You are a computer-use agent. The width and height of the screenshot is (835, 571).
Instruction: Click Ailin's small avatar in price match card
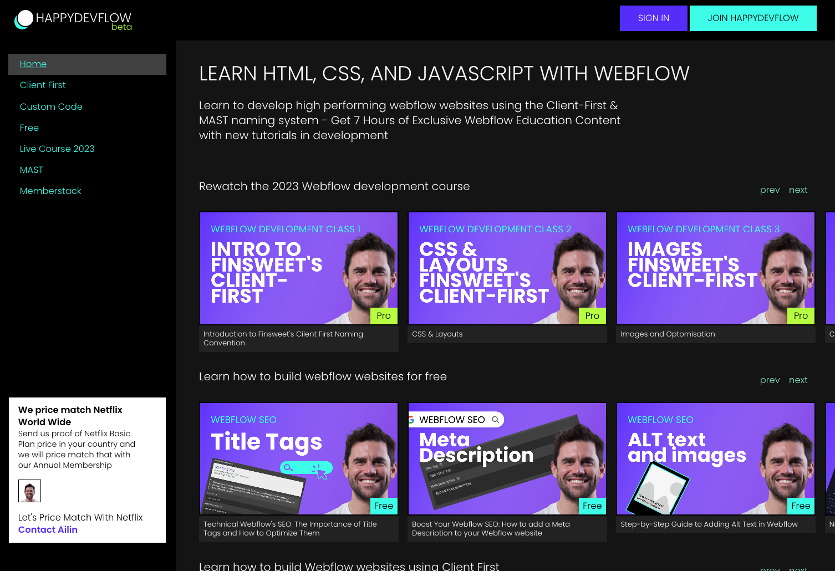29,491
